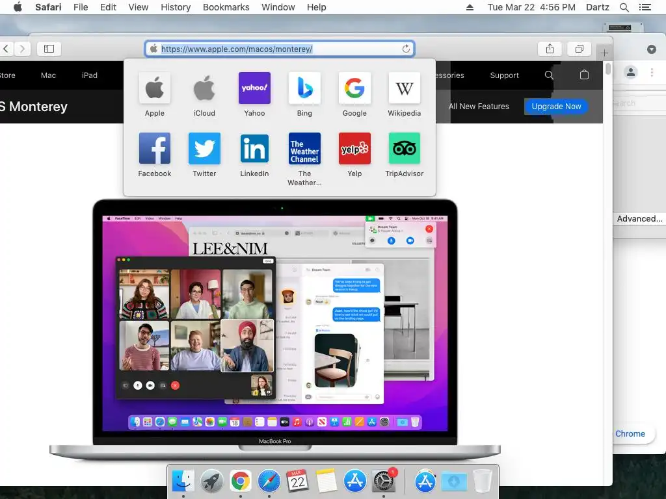Click the Apple logo in the address field
Image resolution: width=666 pixels, height=499 pixels.
tap(153, 49)
